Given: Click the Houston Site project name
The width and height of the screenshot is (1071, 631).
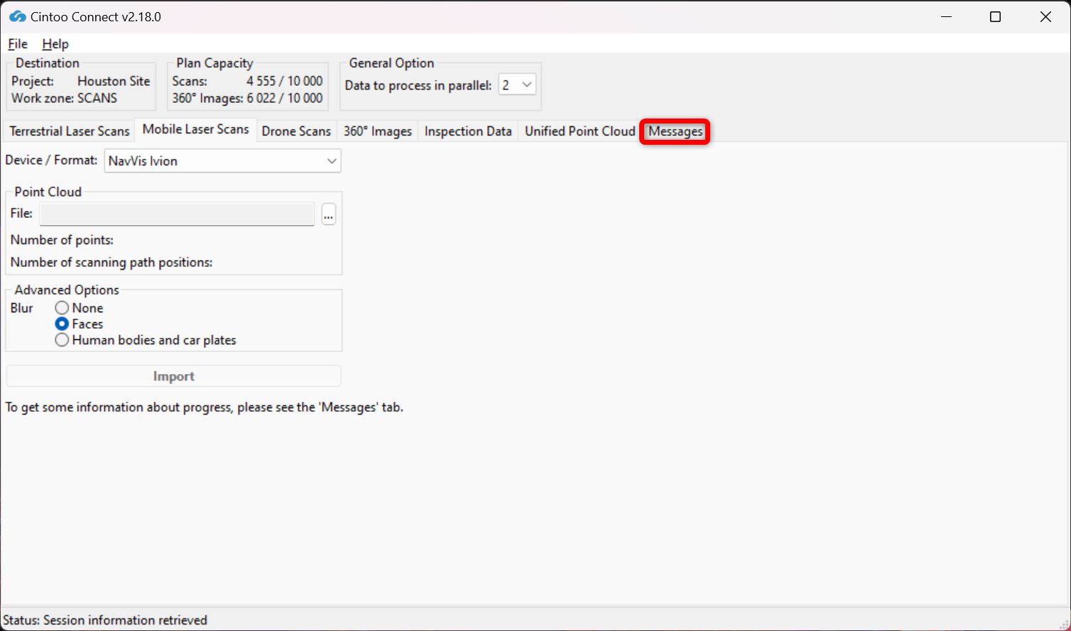Looking at the screenshot, I should [x=114, y=81].
